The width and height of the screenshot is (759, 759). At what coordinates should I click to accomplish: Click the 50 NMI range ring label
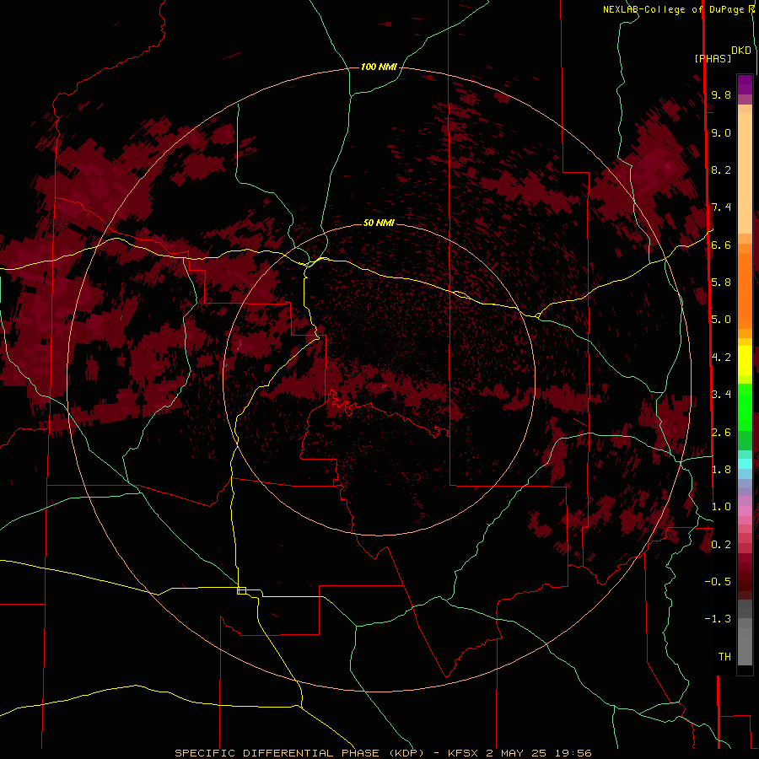pyautogui.click(x=379, y=223)
